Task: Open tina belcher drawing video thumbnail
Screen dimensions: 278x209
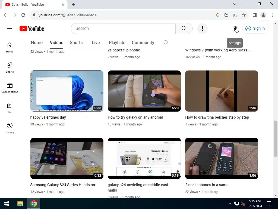Action: 222,91
